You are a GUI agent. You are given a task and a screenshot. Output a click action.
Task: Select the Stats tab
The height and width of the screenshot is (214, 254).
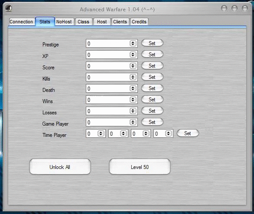tap(45, 22)
